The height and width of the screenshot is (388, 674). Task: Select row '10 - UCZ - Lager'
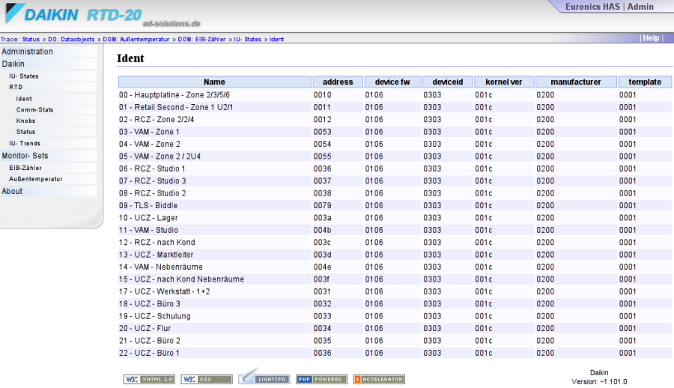(395, 218)
